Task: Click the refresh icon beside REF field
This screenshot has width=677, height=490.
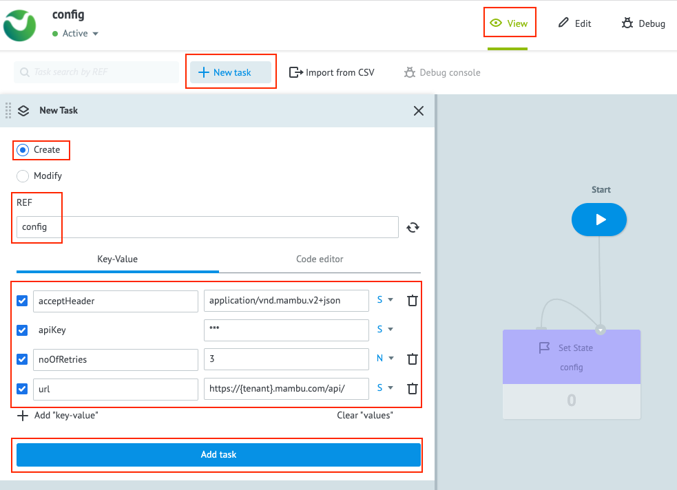Action: (x=413, y=227)
